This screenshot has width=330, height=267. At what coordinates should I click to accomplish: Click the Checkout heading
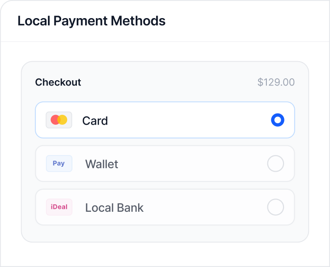click(x=58, y=82)
